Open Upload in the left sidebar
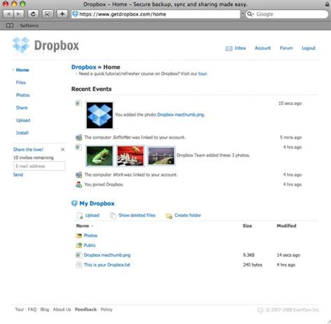This screenshot has height=324, width=331. 23,120
